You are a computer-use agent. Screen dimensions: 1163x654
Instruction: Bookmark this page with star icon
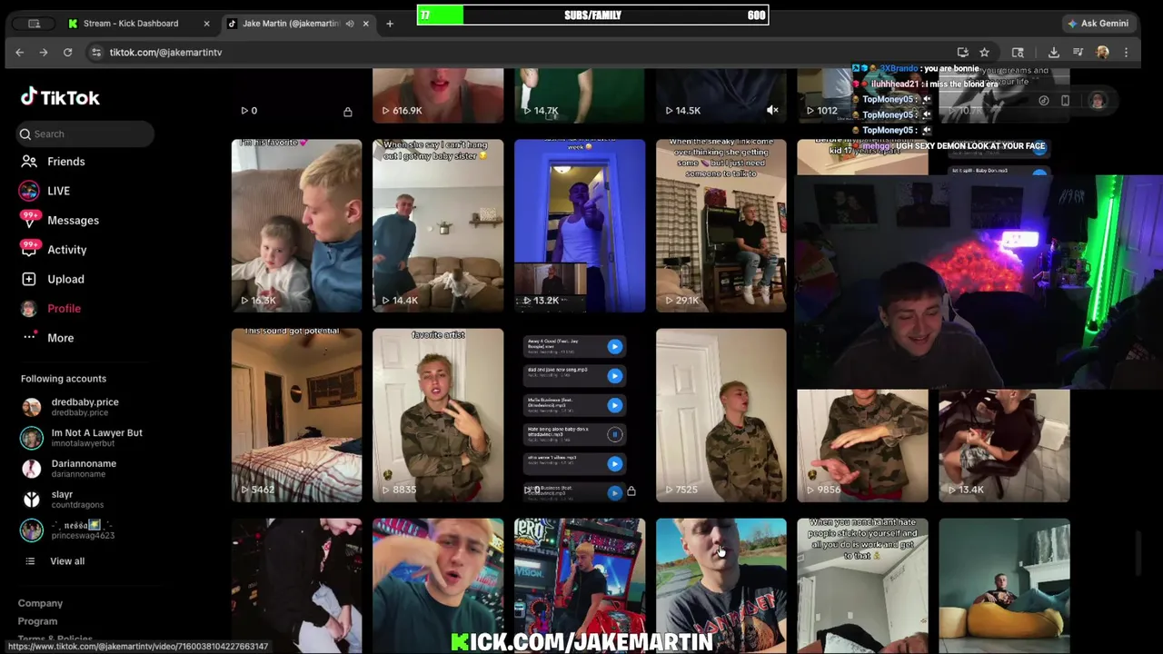[x=984, y=53]
